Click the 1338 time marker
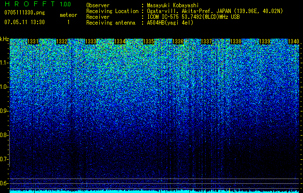 pyautogui.click(x=236, y=41)
